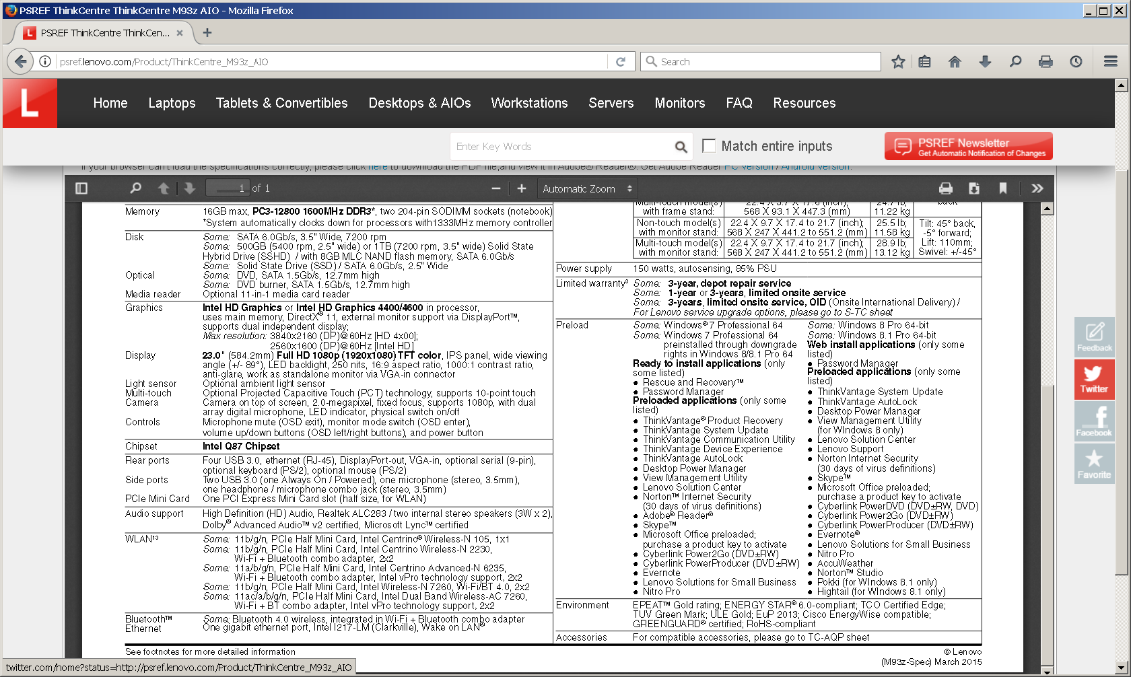Click page scrollbar up arrow
This screenshot has height=677, width=1131.
[x=1121, y=85]
